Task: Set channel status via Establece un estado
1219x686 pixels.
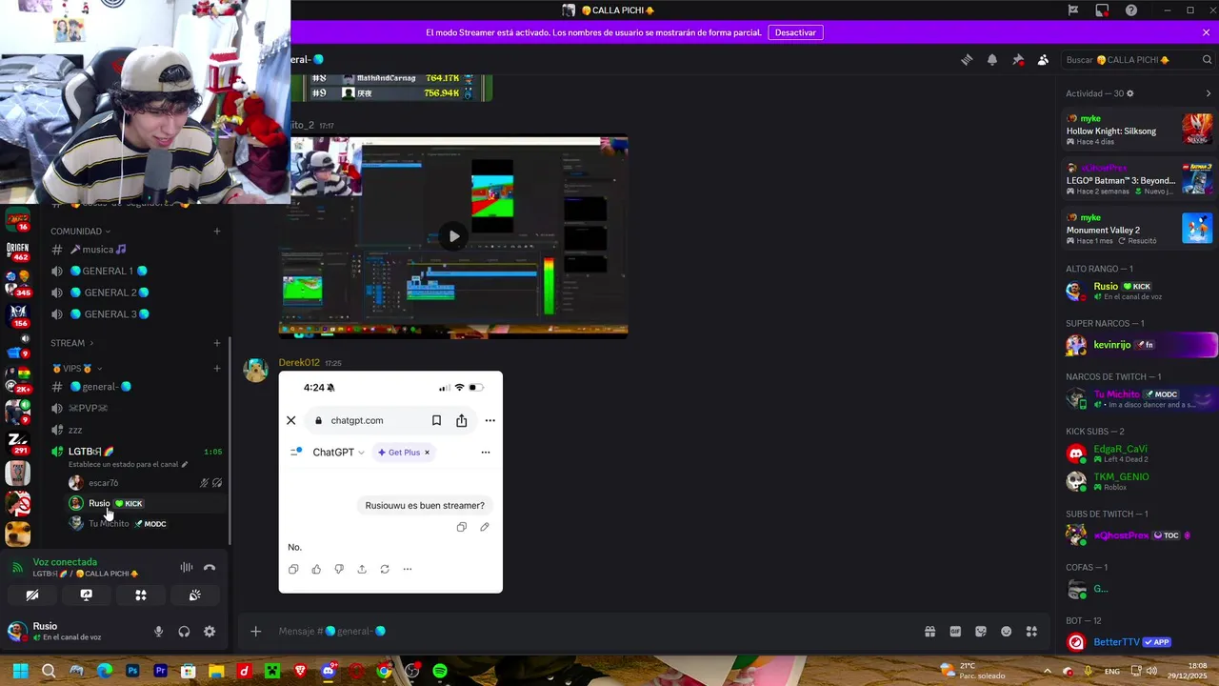Action: [x=128, y=465]
